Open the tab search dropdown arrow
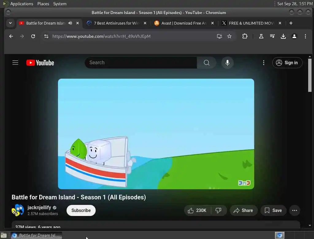The height and width of the screenshot is (239, 314). point(10,23)
